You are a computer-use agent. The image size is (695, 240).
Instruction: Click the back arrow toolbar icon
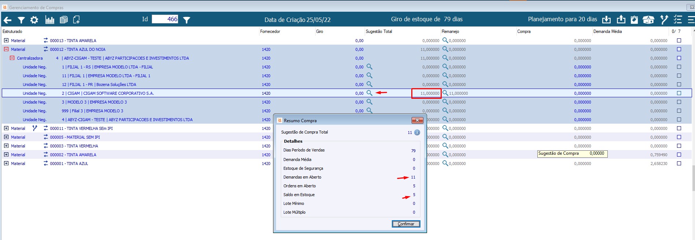7,20
